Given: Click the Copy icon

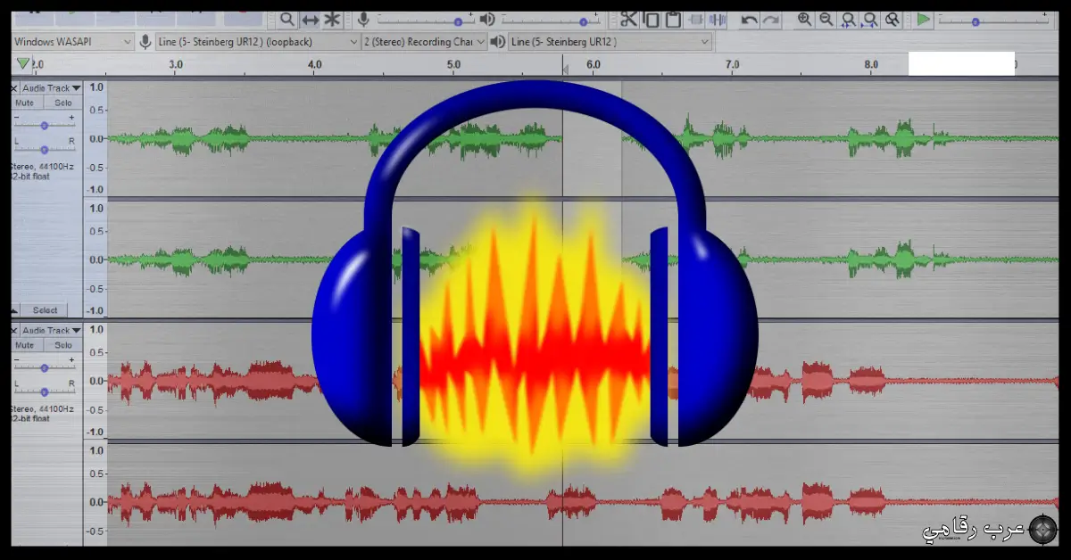Looking at the screenshot, I should [652, 19].
